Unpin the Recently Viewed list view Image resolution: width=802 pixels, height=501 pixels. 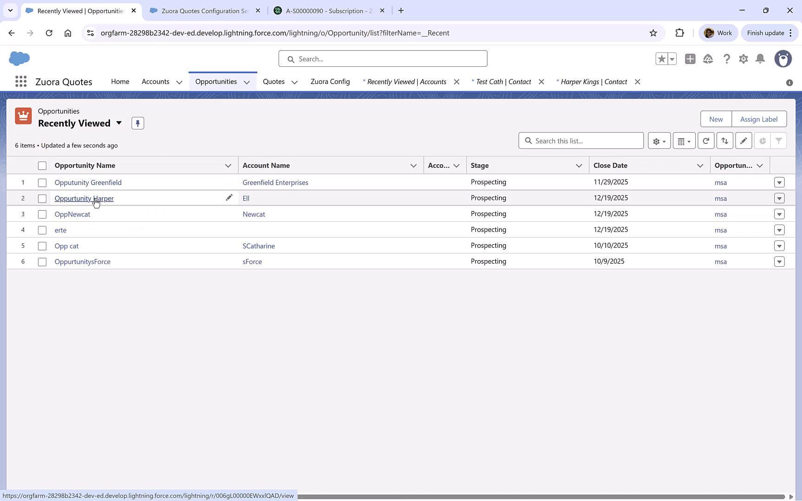pyautogui.click(x=137, y=123)
